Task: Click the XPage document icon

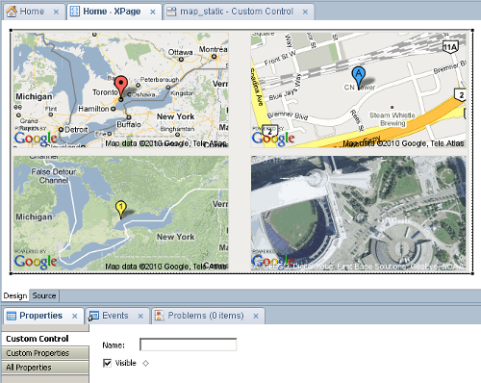Action: tap(75, 12)
